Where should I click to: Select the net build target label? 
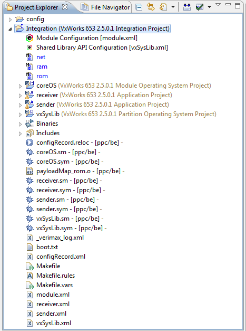[x=41, y=57]
